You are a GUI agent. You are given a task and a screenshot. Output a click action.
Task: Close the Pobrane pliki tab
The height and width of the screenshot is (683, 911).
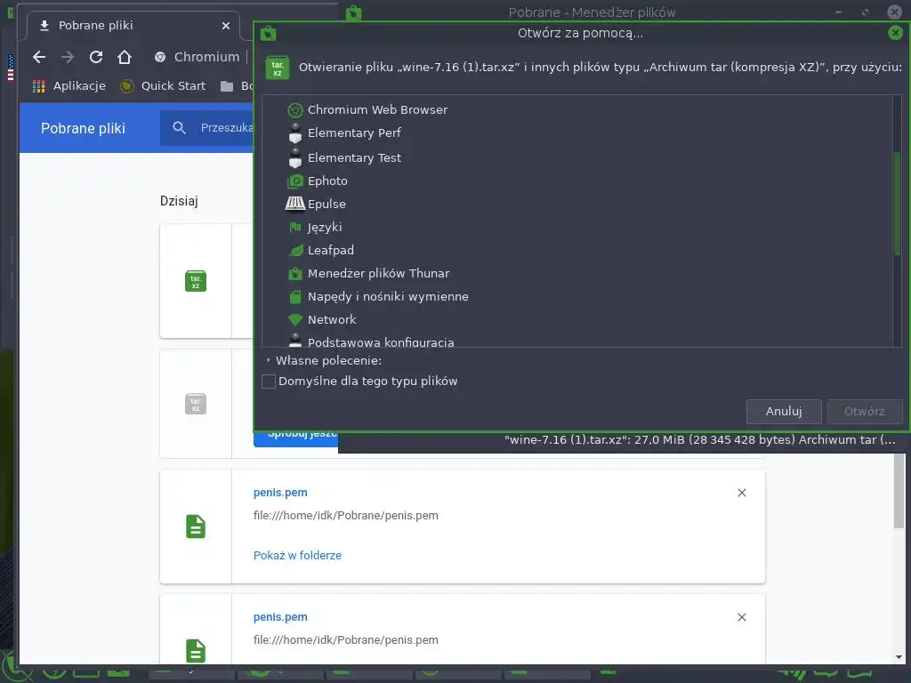[x=226, y=26]
